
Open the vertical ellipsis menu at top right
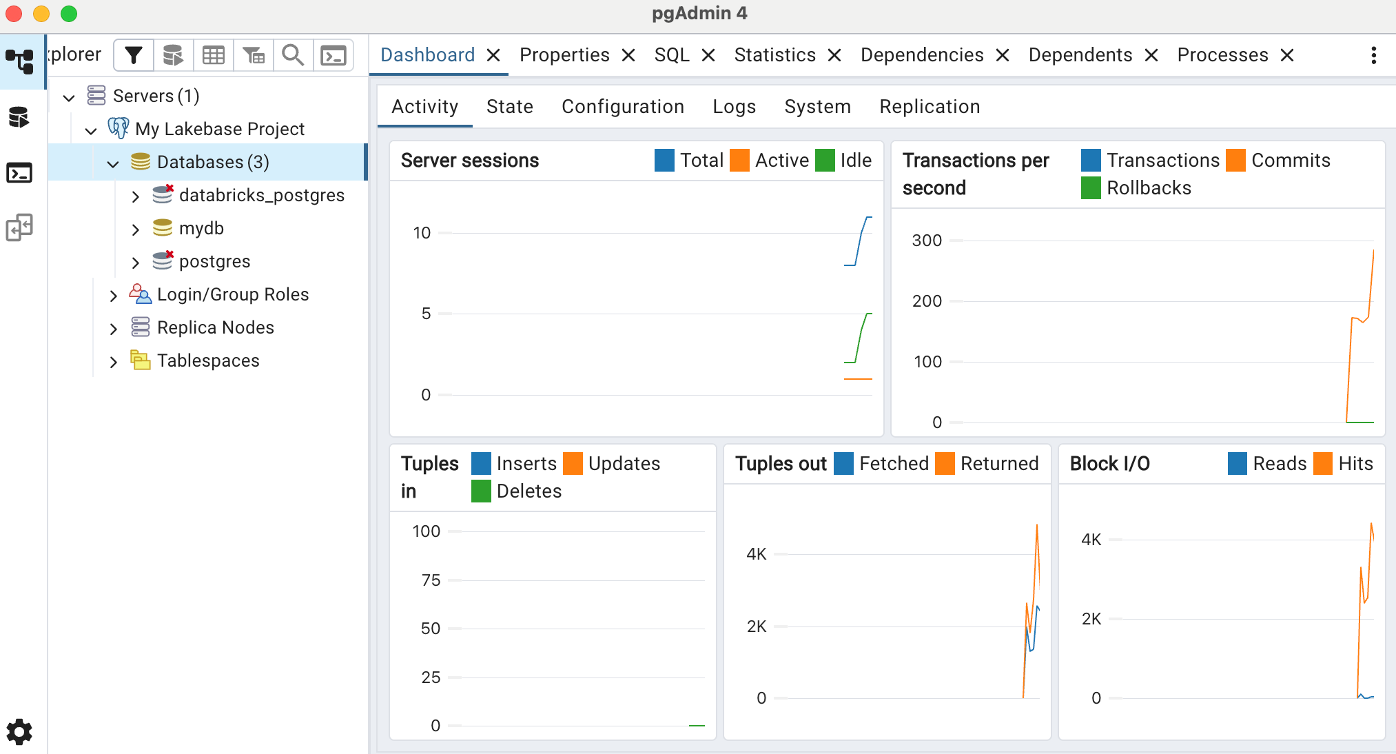[1374, 54]
